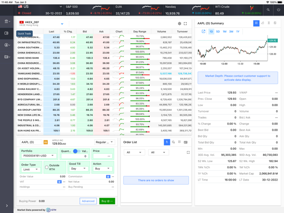Click the S&P 500 index ticker
284x213 pixels.
click(x=89, y=10)
